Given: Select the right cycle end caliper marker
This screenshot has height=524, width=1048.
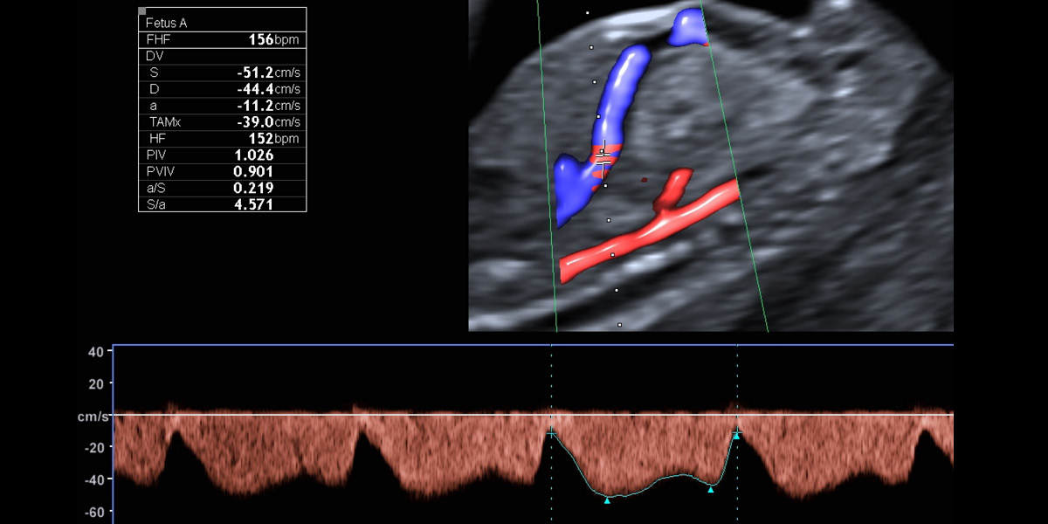Looking at the screenshot, I should coord(737,433).
